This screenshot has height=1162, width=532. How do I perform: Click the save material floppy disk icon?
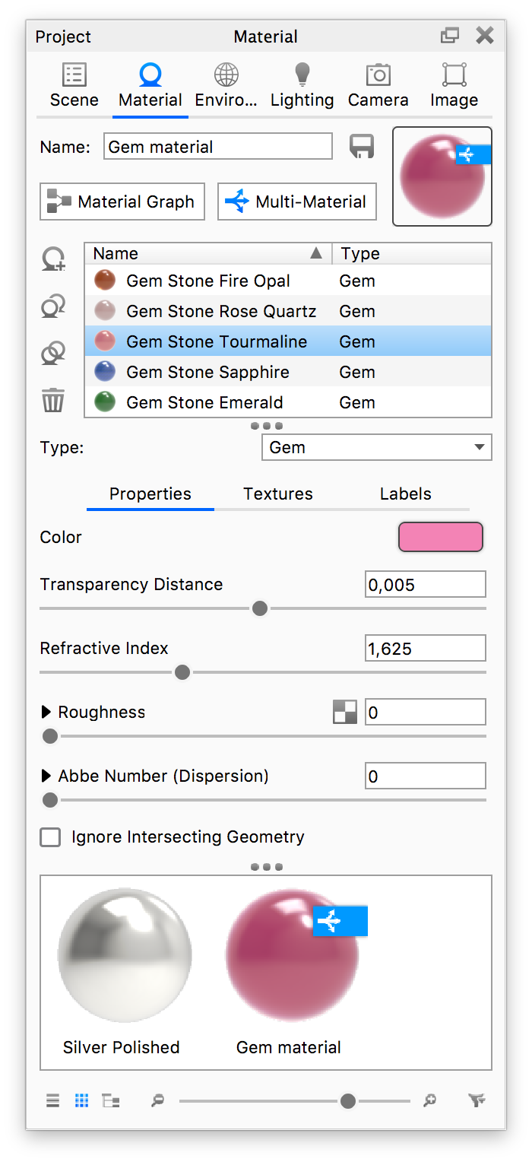coord(362,146)
